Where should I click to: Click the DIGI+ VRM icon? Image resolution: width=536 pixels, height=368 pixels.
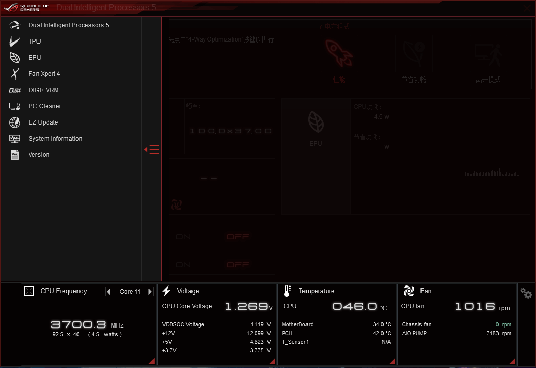click(x=15, y=90)
